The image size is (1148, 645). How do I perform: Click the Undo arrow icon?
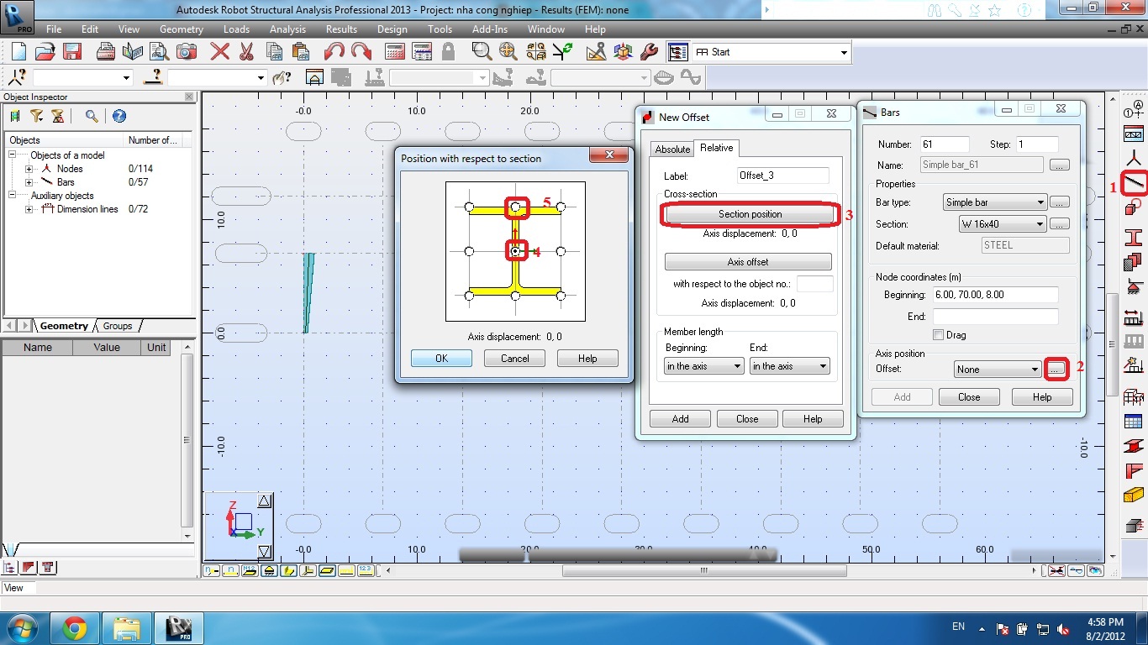334,52
